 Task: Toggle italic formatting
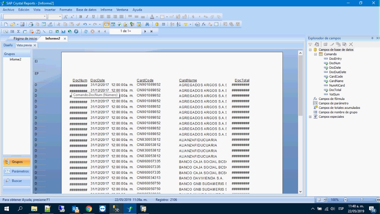[87, 17]
